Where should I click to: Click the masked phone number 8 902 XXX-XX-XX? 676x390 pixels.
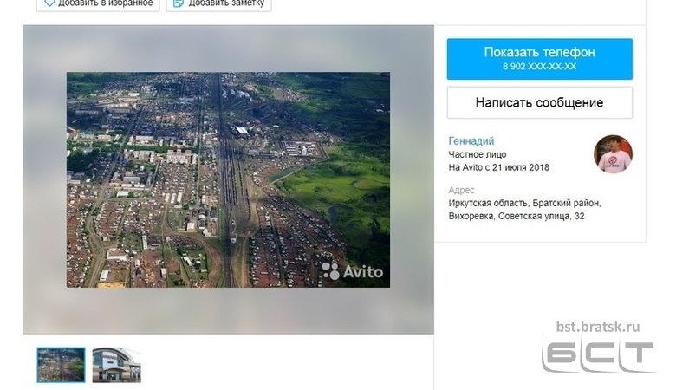click(539, 67)
